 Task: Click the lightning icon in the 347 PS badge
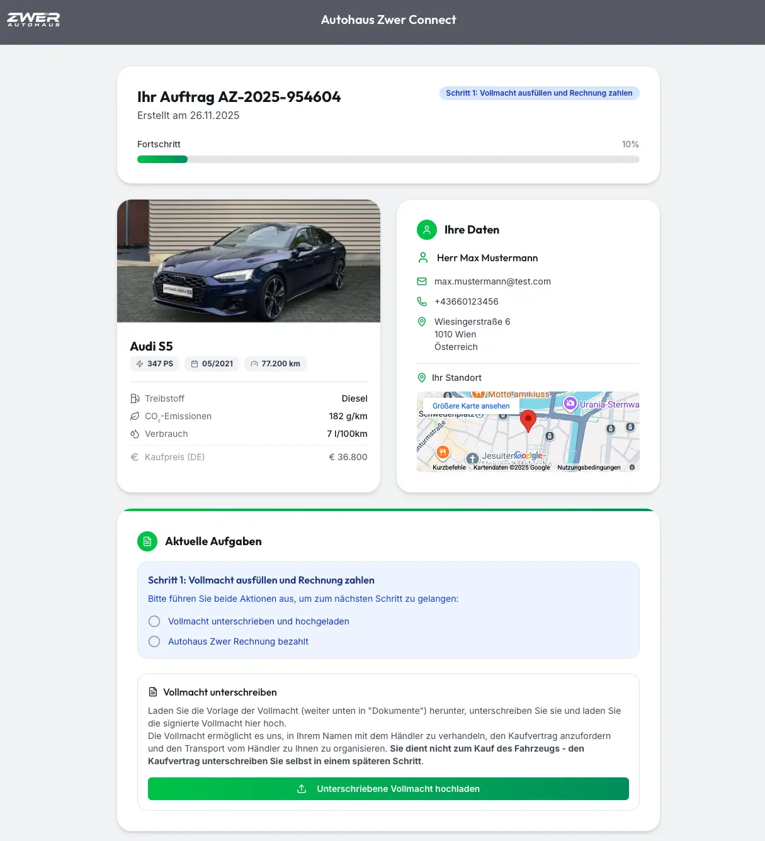139,363
